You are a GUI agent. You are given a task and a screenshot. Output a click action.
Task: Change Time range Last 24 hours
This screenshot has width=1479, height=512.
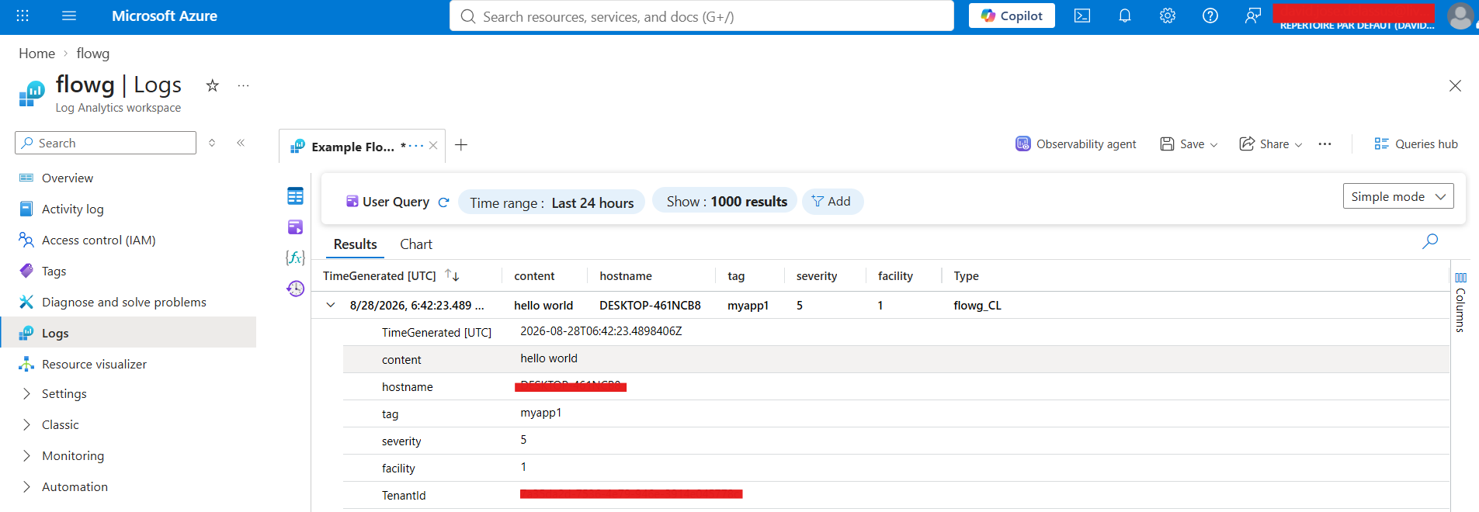point(552,202)
